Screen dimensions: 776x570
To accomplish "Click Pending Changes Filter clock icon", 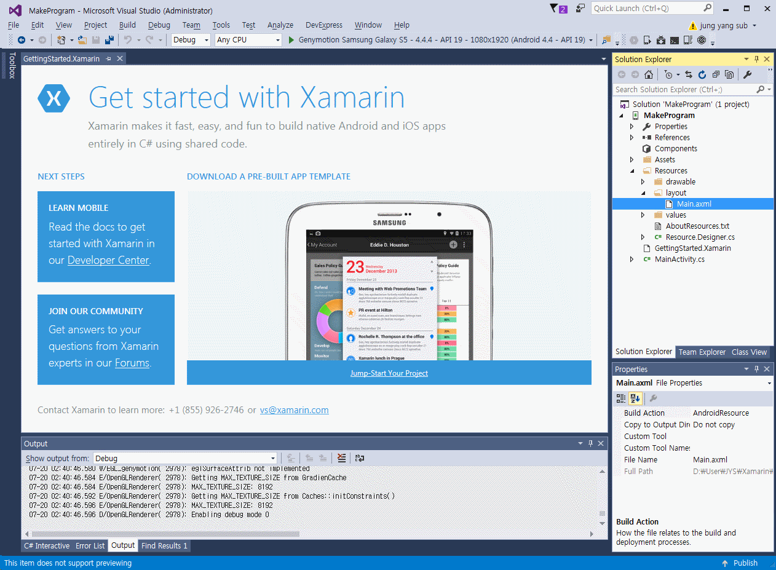I will click(x=668, y=75).
